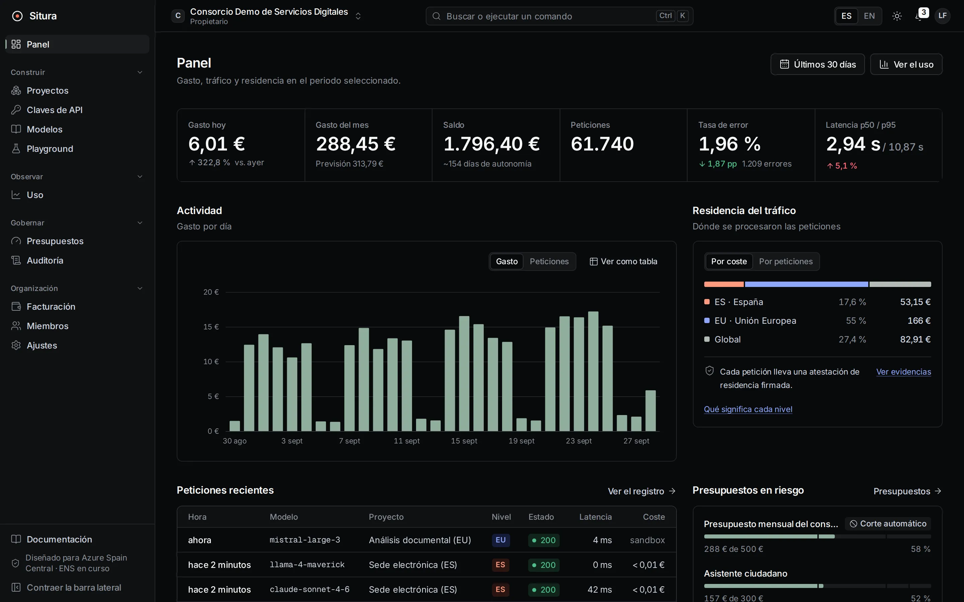Click the Saldo 1.796,40 € card

coord(496,145)
